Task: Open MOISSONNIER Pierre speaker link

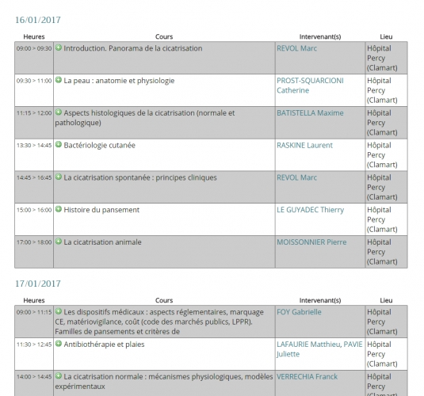Action: click(311, 242)
